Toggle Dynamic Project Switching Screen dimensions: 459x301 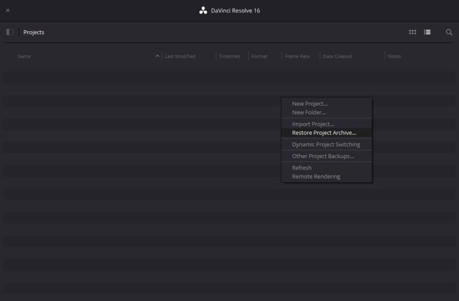click(x=326, y=145)
